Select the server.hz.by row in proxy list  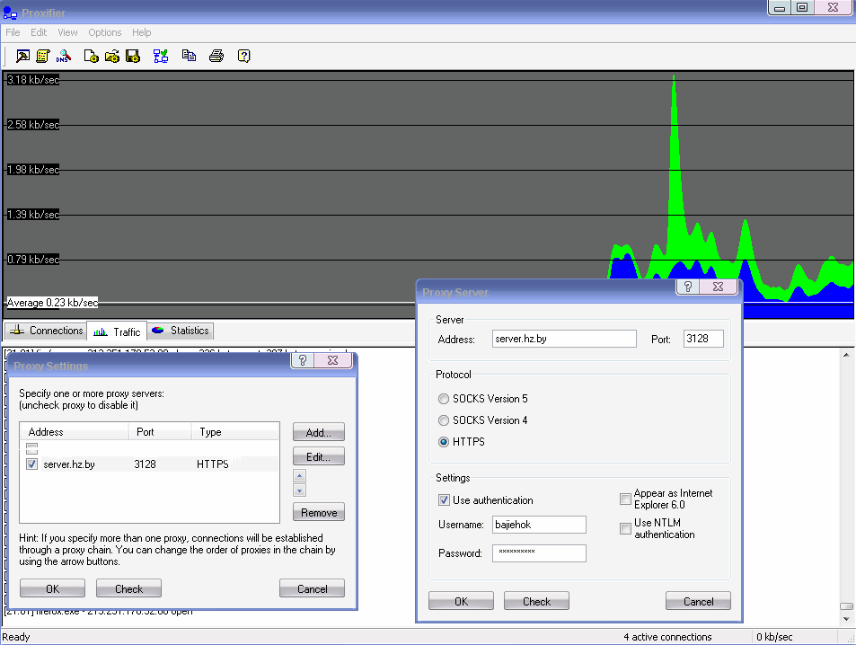coord(150,464)
